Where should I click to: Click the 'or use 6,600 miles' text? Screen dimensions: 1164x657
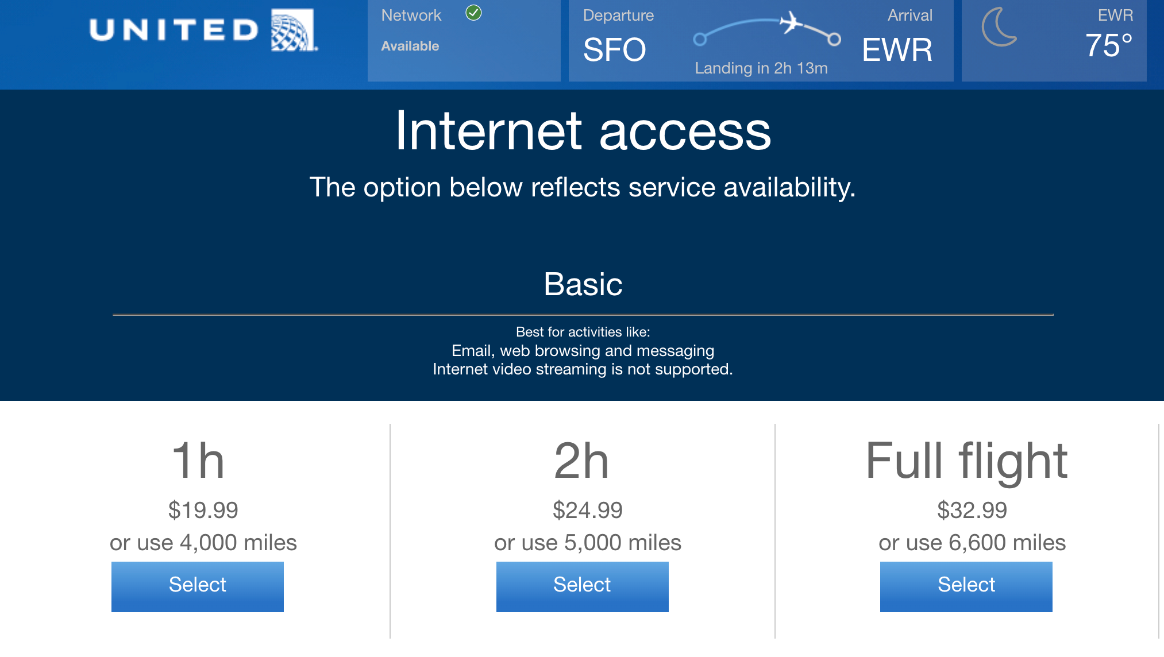[x=972, y=543]
